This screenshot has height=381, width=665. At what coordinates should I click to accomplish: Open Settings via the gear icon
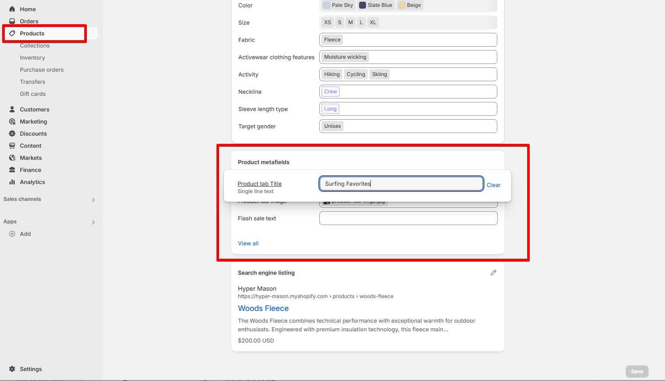point(12,369)
